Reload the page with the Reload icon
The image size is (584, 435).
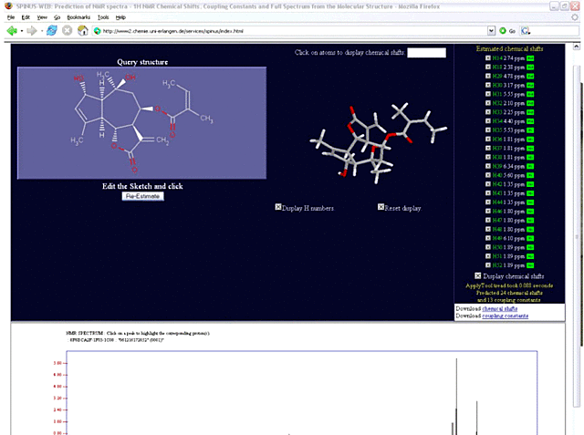click(52, 30)
